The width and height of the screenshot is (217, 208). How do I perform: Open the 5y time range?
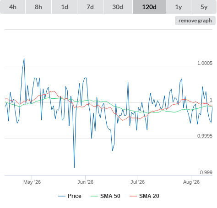(204, 7)
